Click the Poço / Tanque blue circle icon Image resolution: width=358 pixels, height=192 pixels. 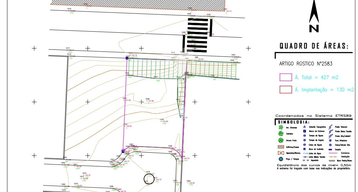(x=281, y=159)
